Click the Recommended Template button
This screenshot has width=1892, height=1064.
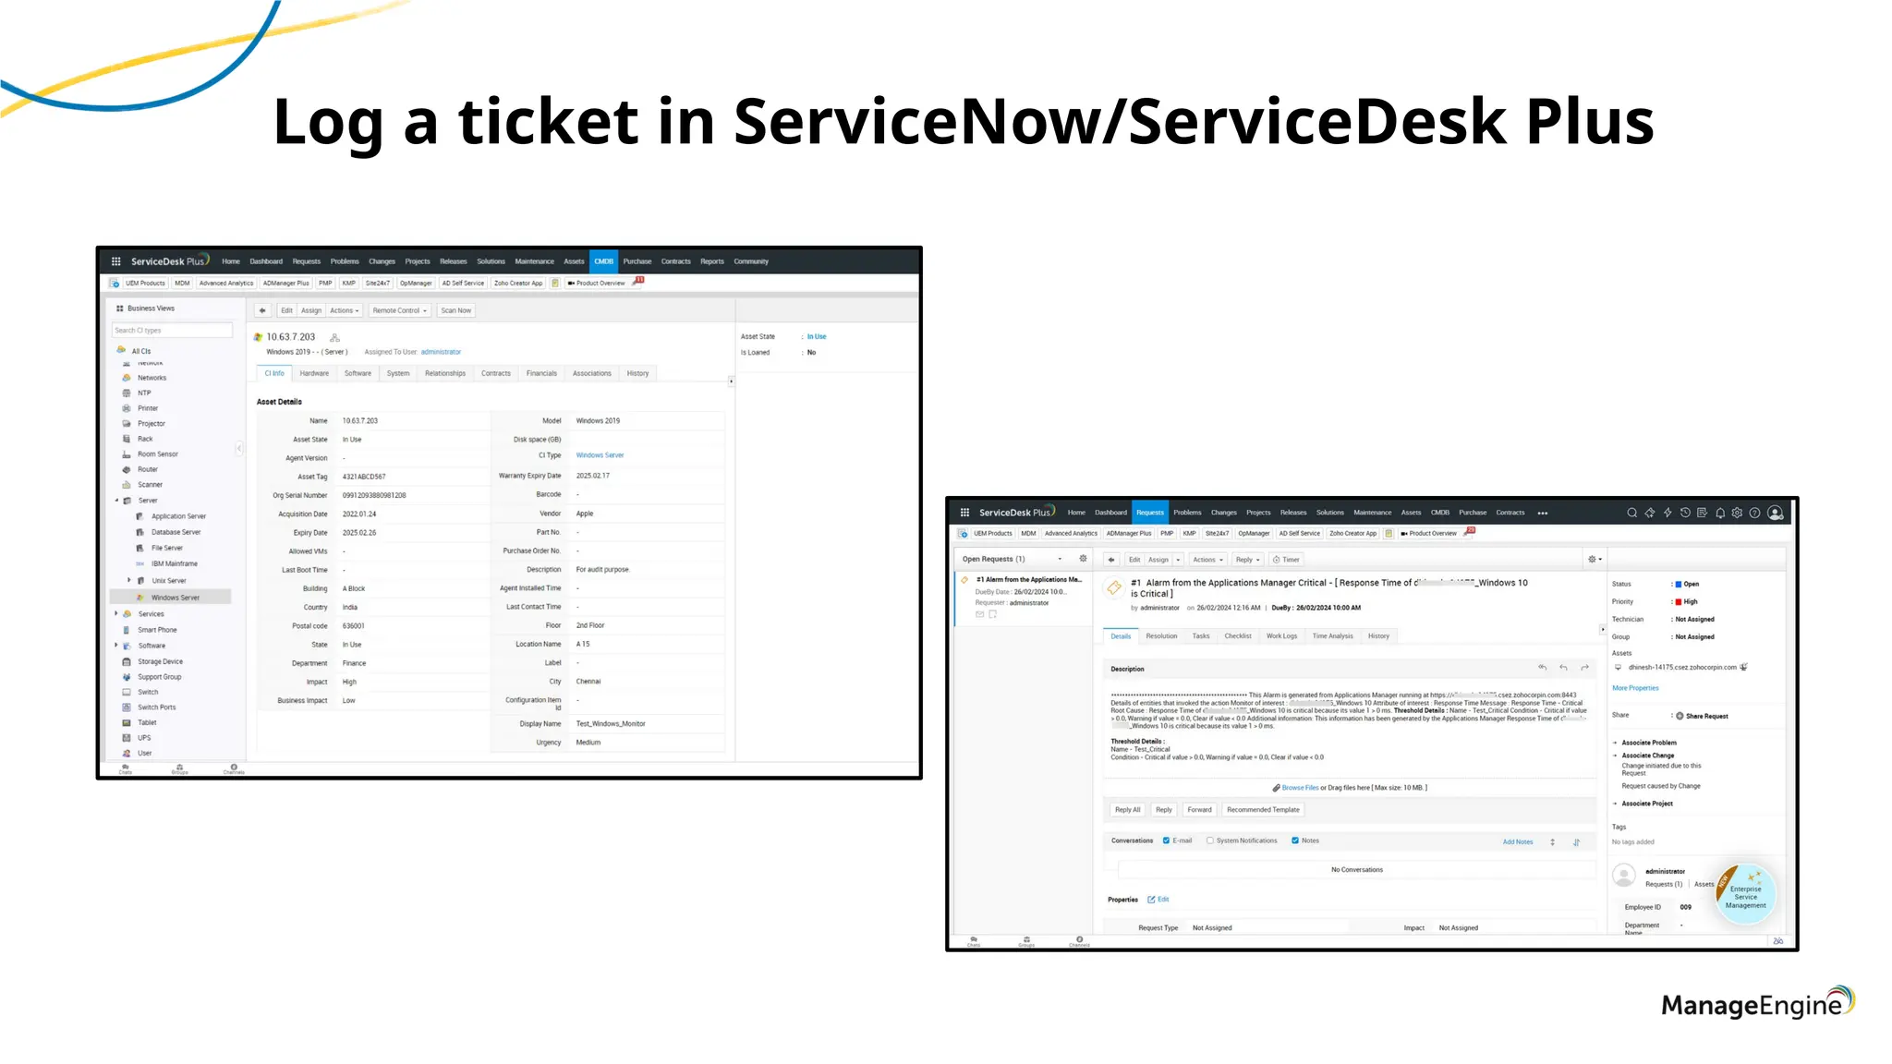coord(1263,810)
